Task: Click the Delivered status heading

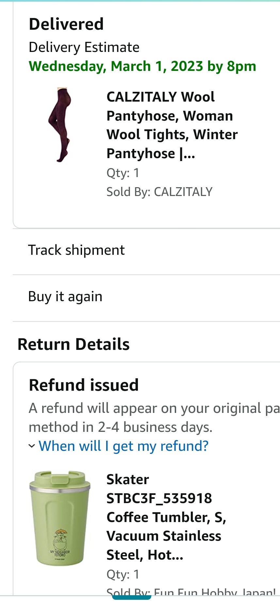Action: point(66,24)
